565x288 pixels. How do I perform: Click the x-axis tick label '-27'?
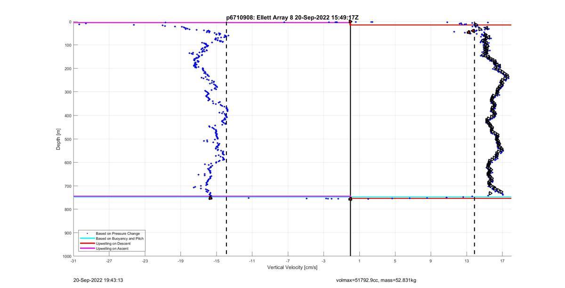click(109, 261)
